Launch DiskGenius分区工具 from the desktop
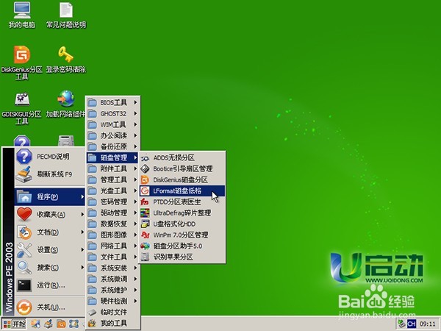This screenshot has height=331, width=441. tap(22, 63)
